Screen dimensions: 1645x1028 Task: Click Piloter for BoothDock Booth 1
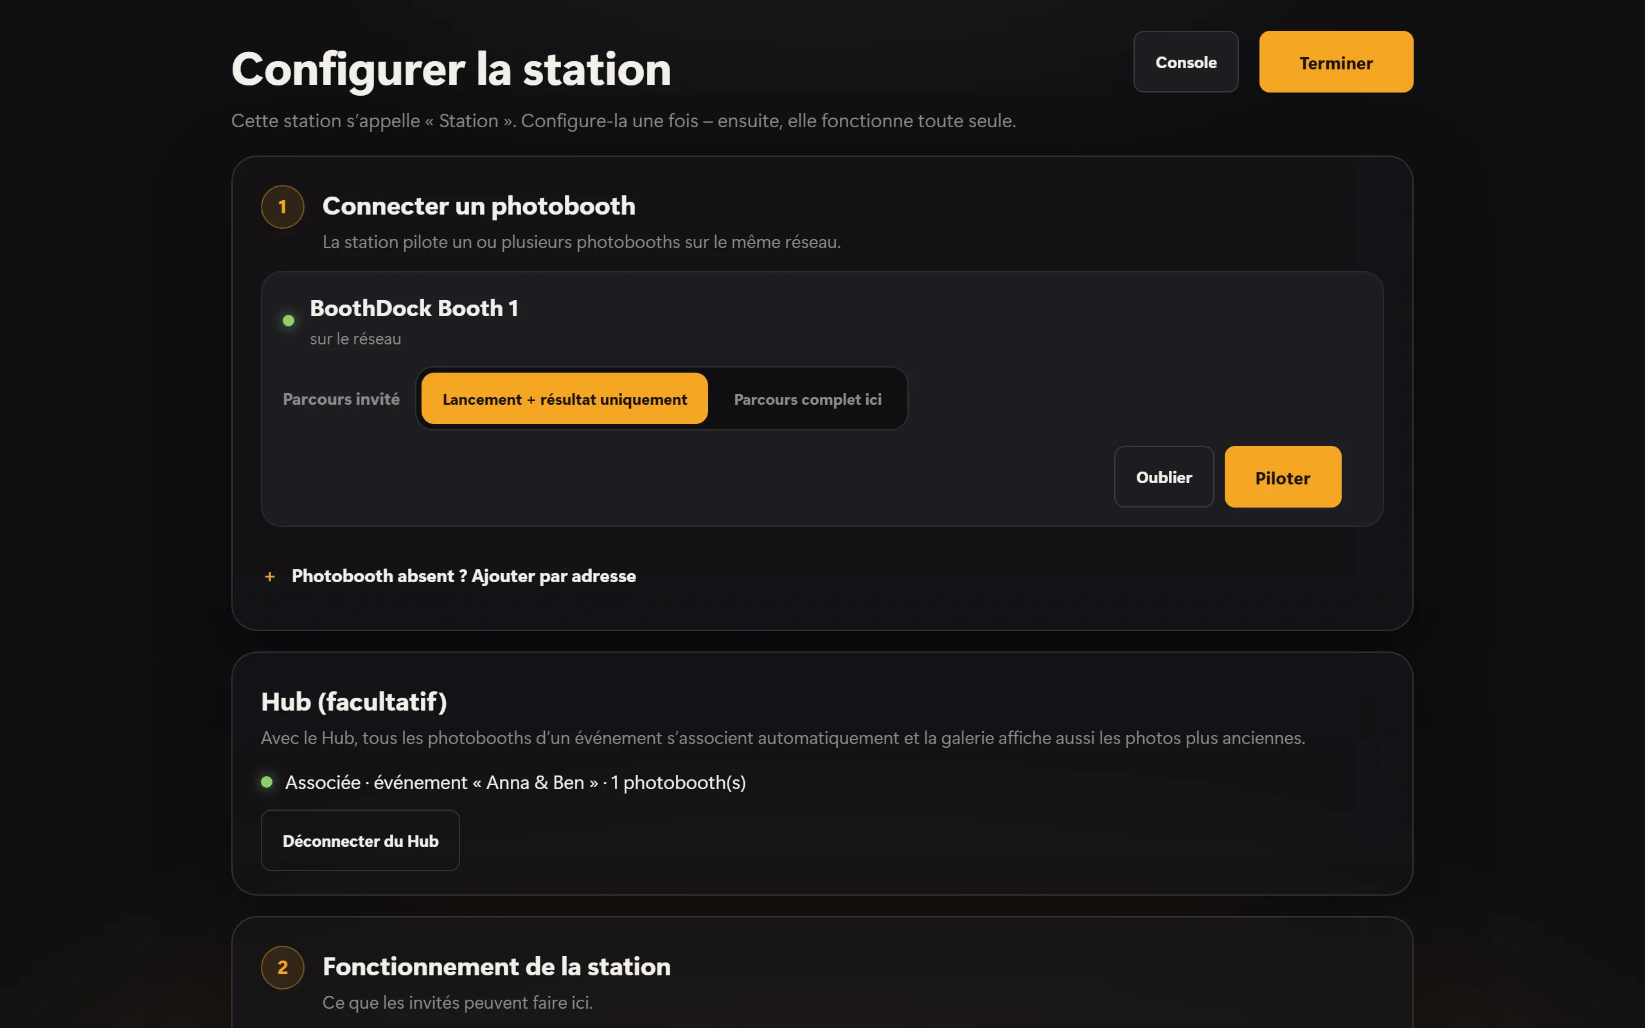tap(1283, 477)
